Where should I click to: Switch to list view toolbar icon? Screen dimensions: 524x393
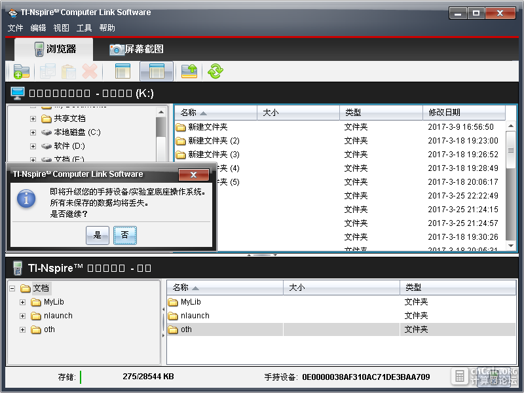pyautogui.click(x=122, y=71)
